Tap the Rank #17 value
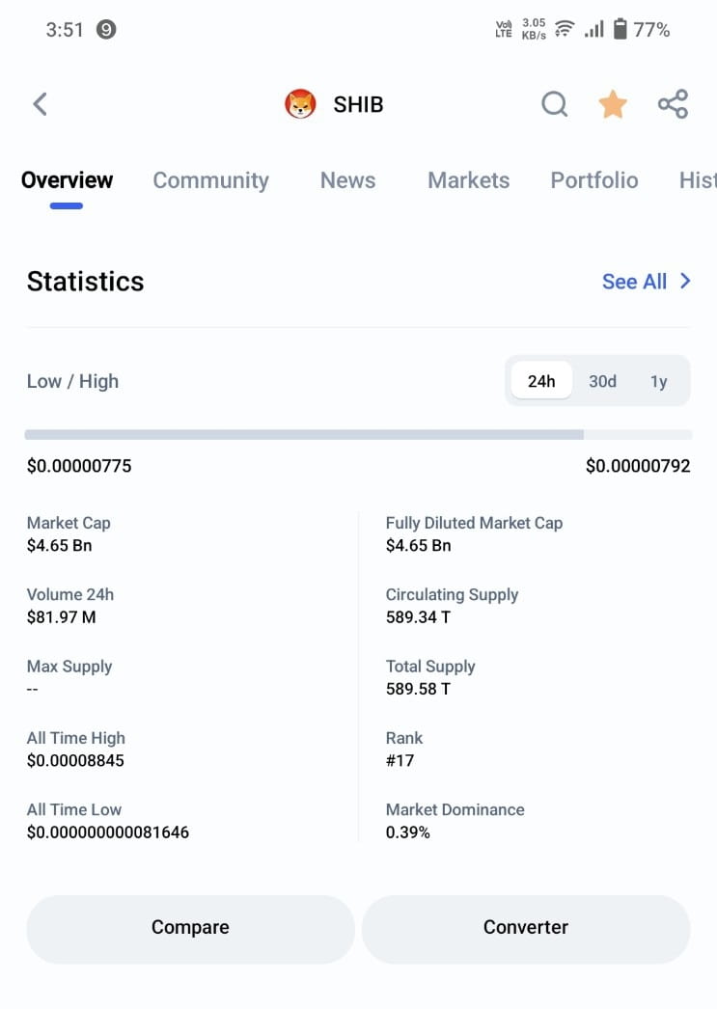 point(400,760)
